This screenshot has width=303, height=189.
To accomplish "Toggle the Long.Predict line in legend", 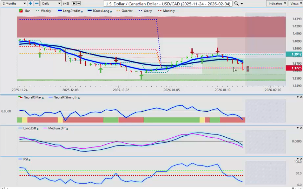I will coord(71,11).
